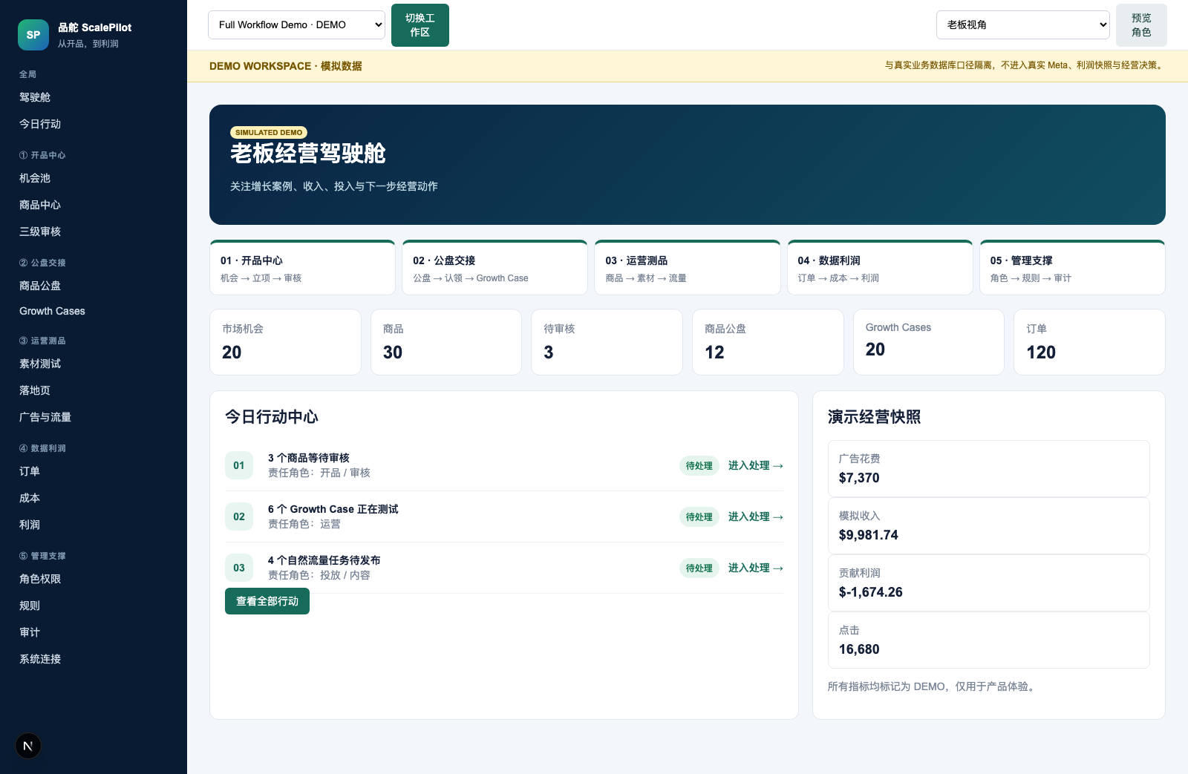Image resolution: width=1188 pixels, height=774 pixels.
Task: Open 商品中心 in the sidebar
Action: (40, 205)
